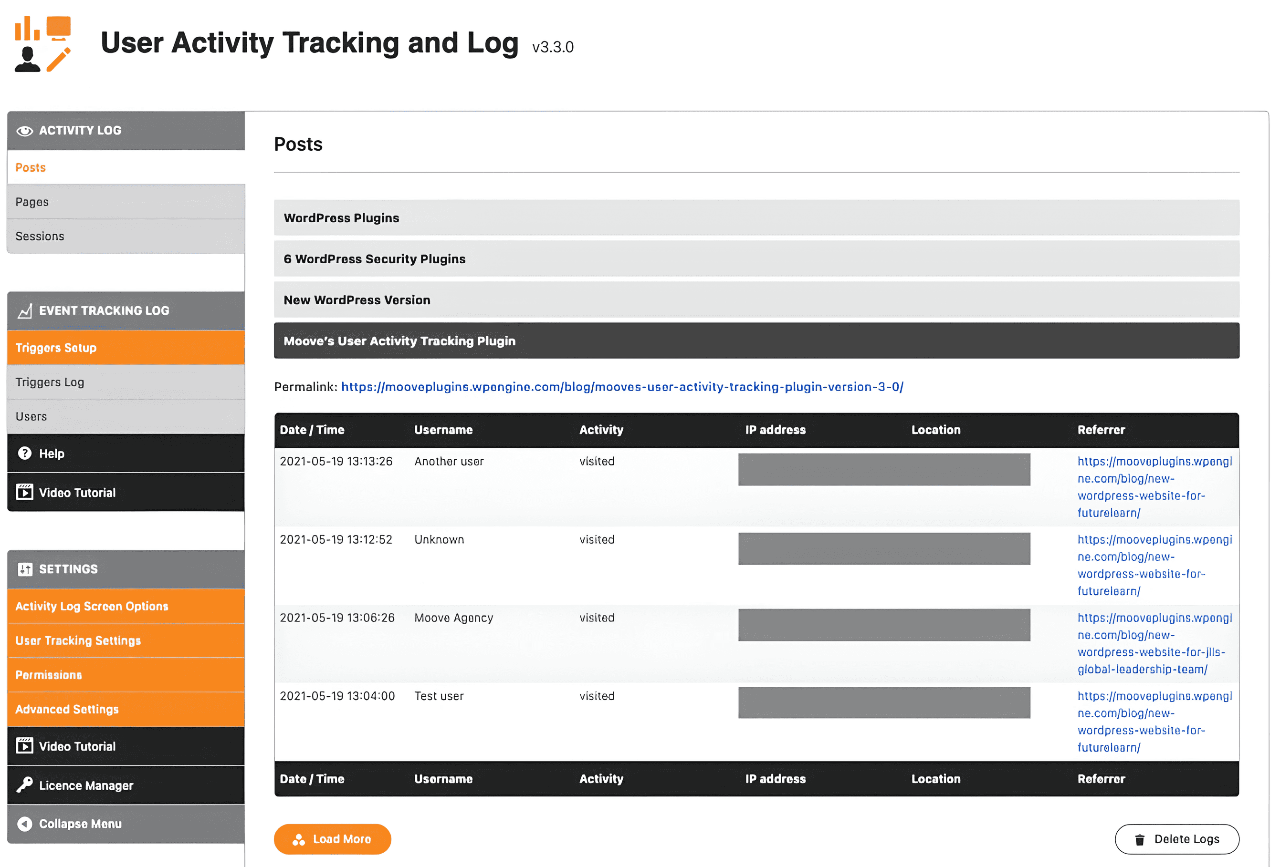Viewport: 1280px width, 867px height.
Task: Click the clapperboard Video Tutorial icon
Action: coord(24,492)
